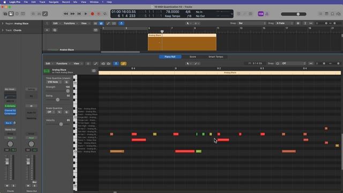343x193 pixels.
Task: Open the LCD display mode dropdown arrow
Action: click(x=232, y=14)
